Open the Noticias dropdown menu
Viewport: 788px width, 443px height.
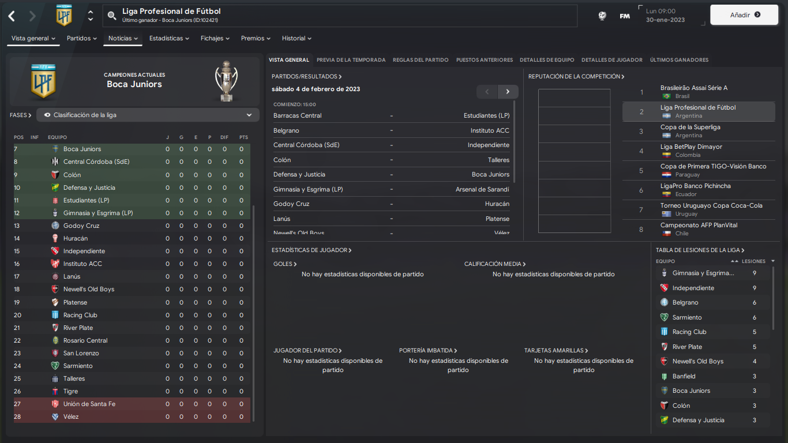(x=123, y=39)
